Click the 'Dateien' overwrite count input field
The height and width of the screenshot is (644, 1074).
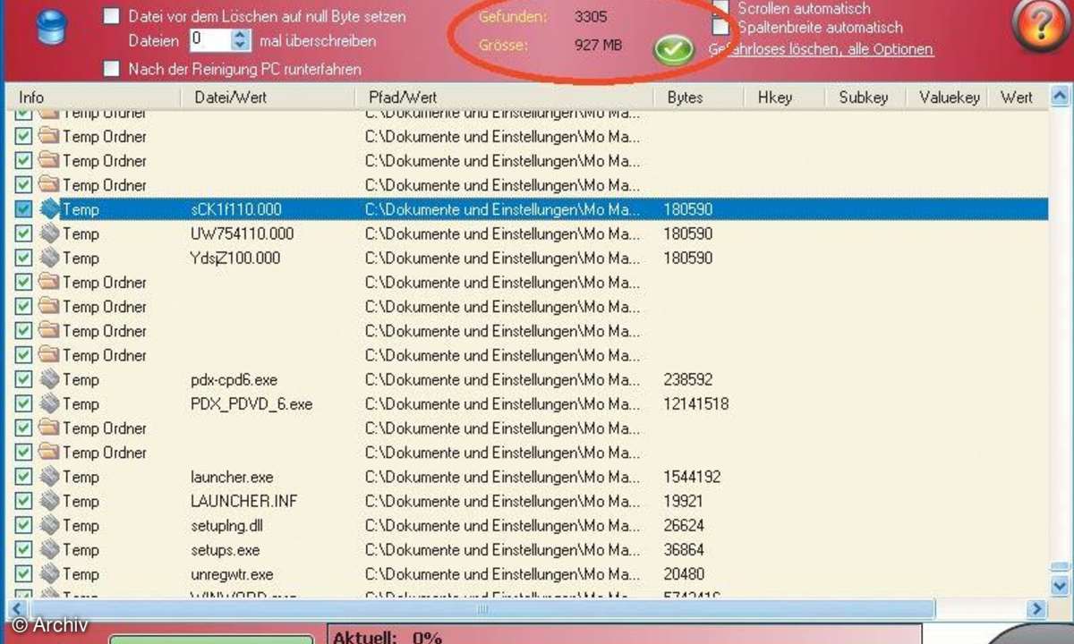click(x=210, y=40)
